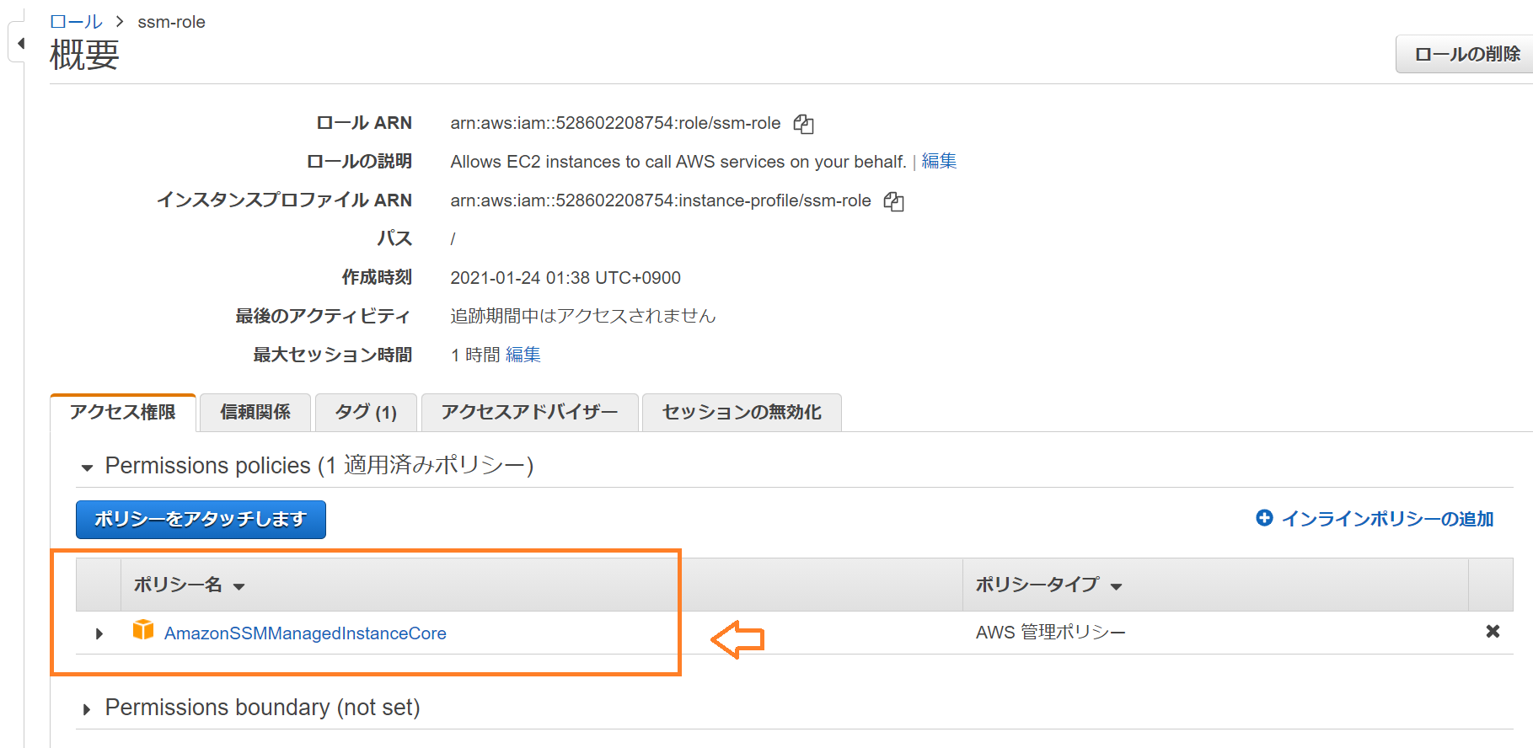Viewport: 1533px width, 748px height.
Task: Open the AmazonSSMManagedInstanceCore policy link
Action: (x=305, y=633)
